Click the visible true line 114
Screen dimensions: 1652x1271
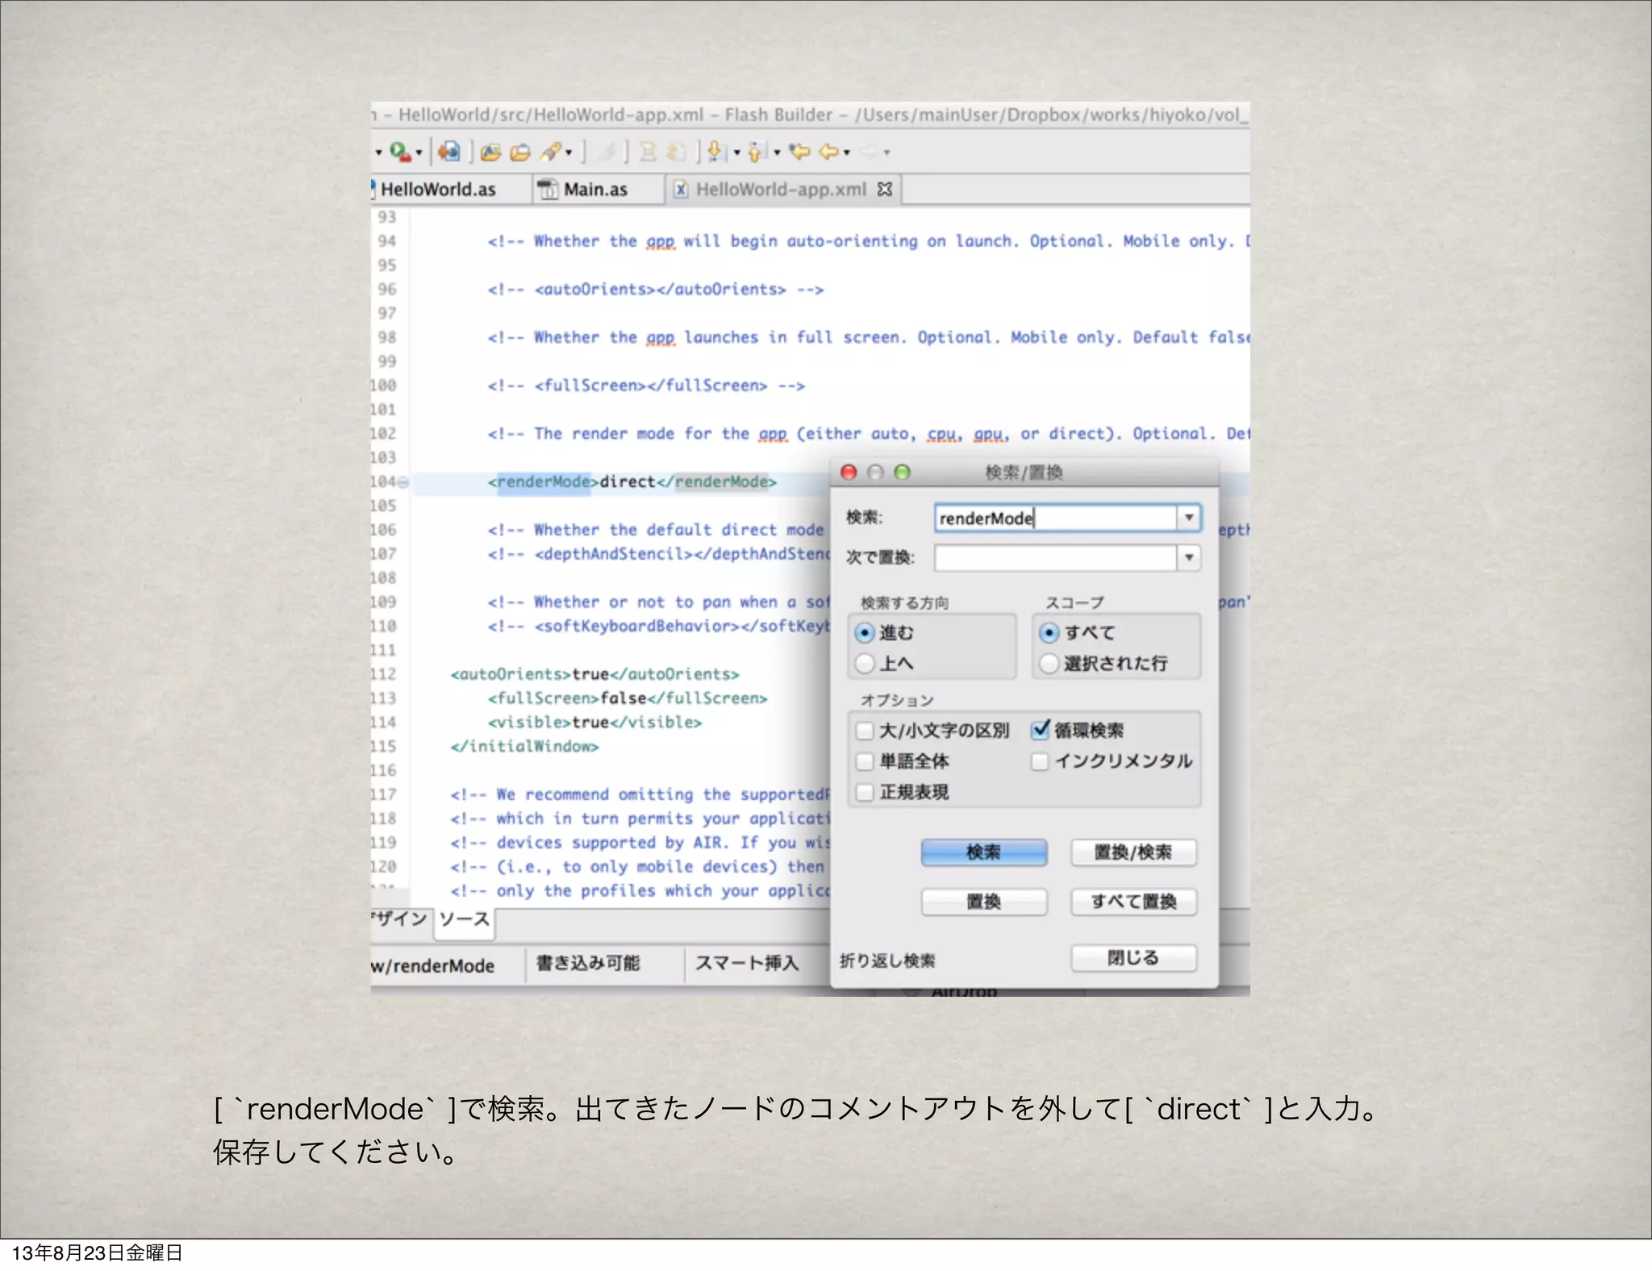click(594, 723)
